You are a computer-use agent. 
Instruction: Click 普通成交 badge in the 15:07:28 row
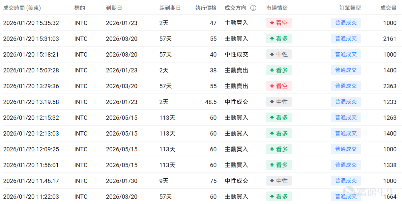coord(346,70)
